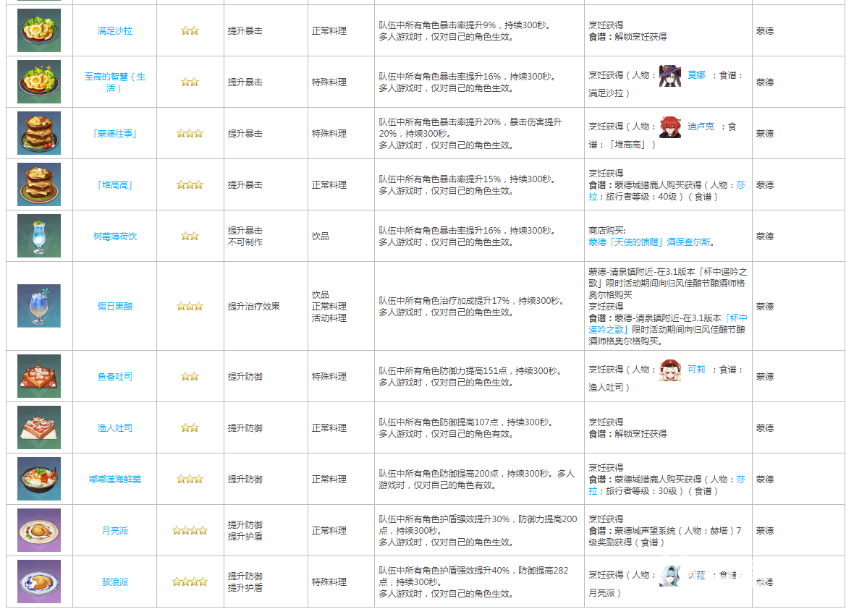Open the 嘟嘟莲海鲜羹 soup bowl image
The width and height of the screenshot is (854, 609).
(39, 479)
